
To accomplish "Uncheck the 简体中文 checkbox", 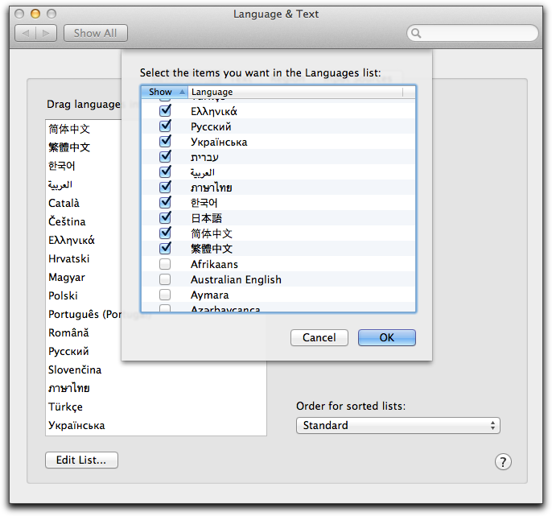I will 165,233.
